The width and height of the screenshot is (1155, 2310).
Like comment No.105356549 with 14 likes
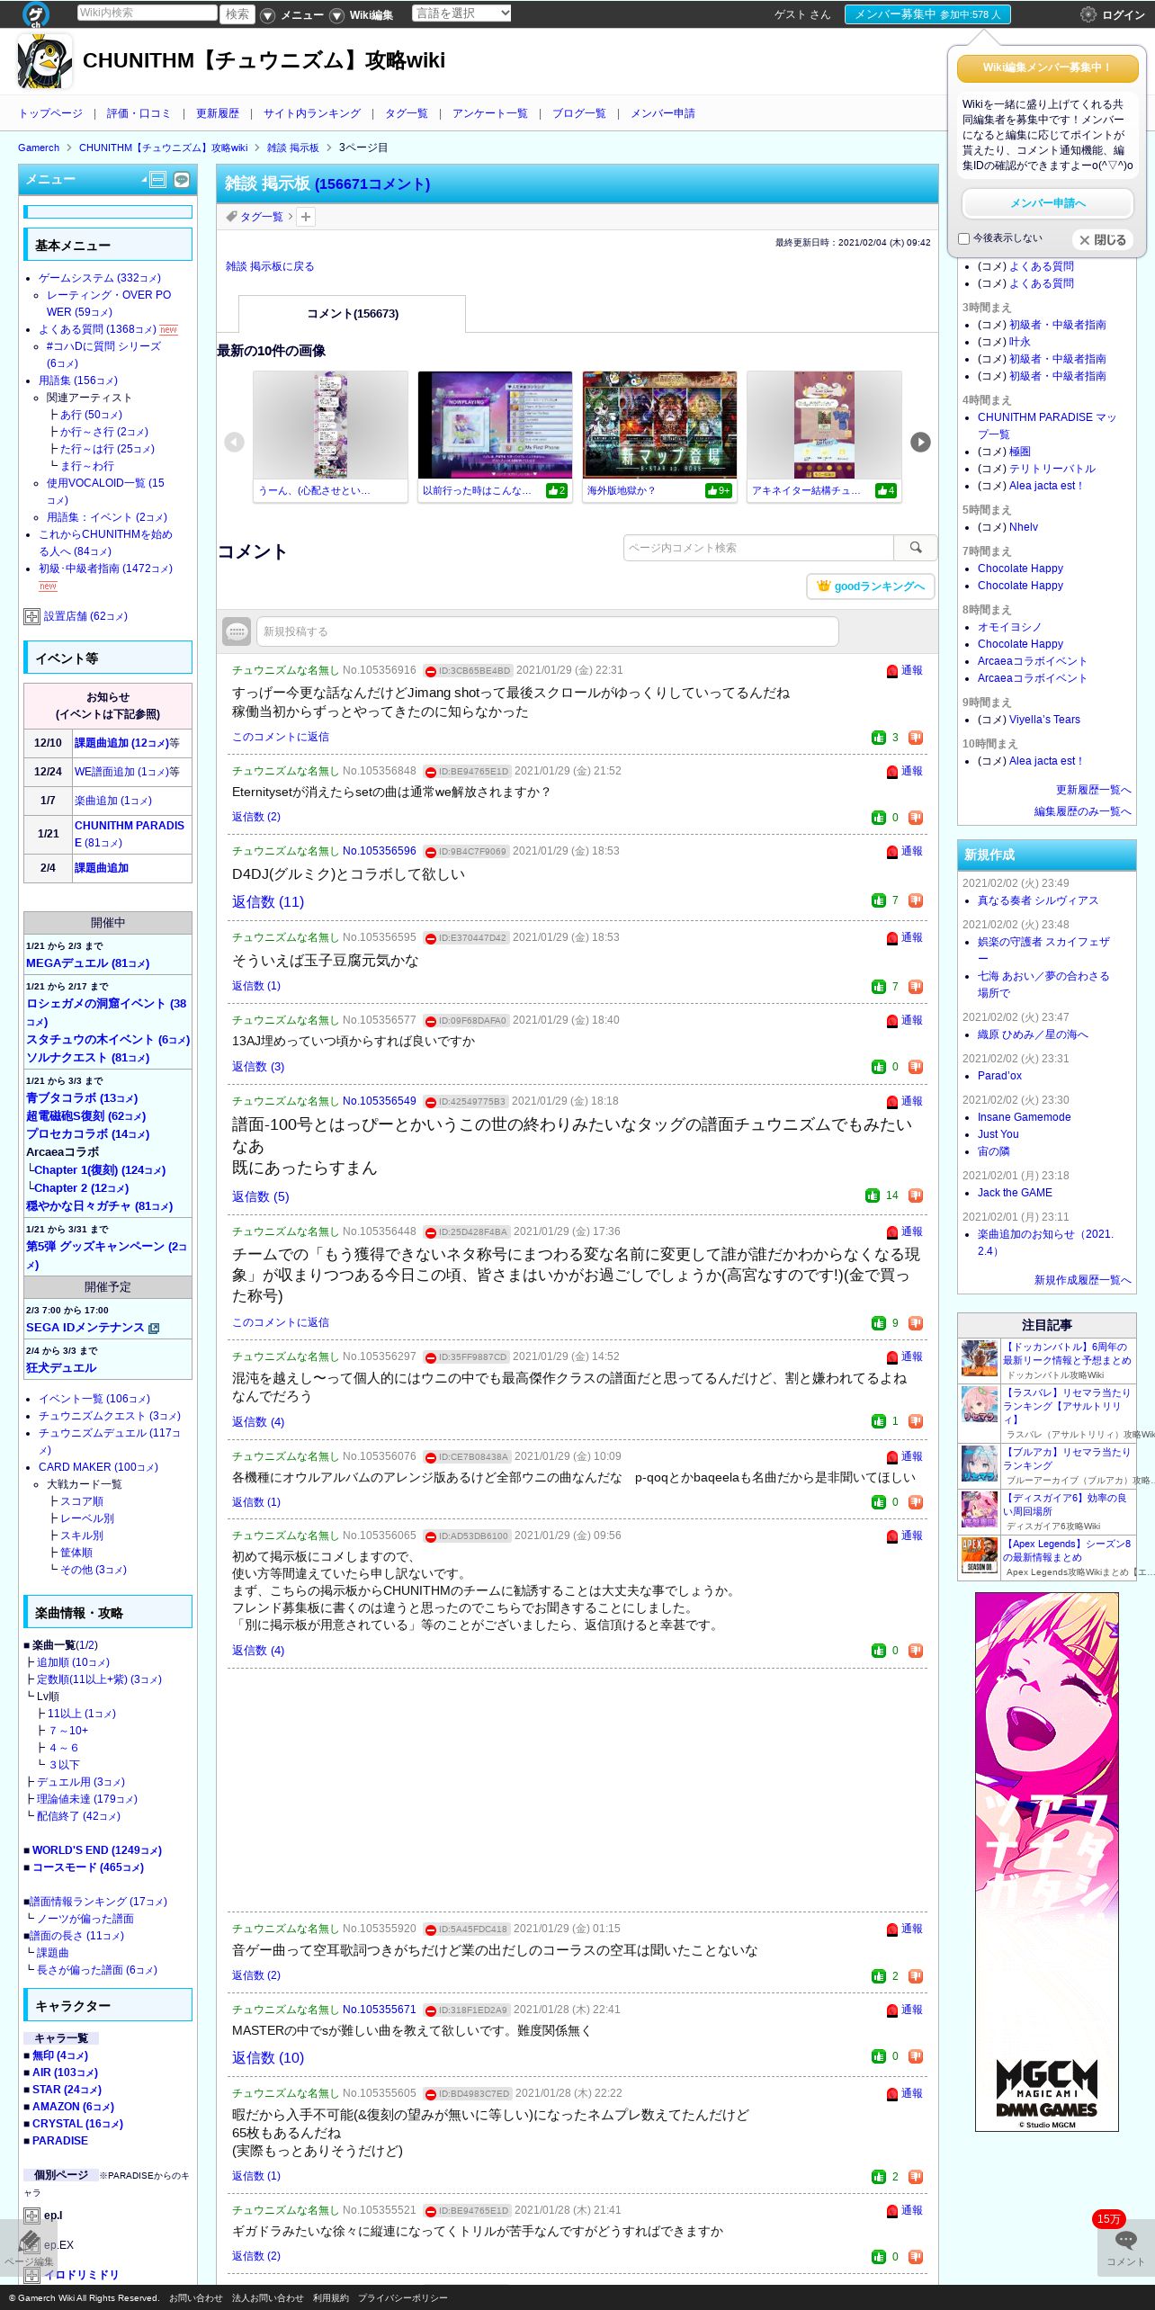pos(873,1195)
